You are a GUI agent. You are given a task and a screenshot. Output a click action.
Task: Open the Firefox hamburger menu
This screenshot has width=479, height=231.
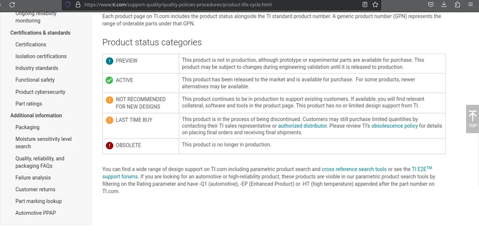[470, 5]
